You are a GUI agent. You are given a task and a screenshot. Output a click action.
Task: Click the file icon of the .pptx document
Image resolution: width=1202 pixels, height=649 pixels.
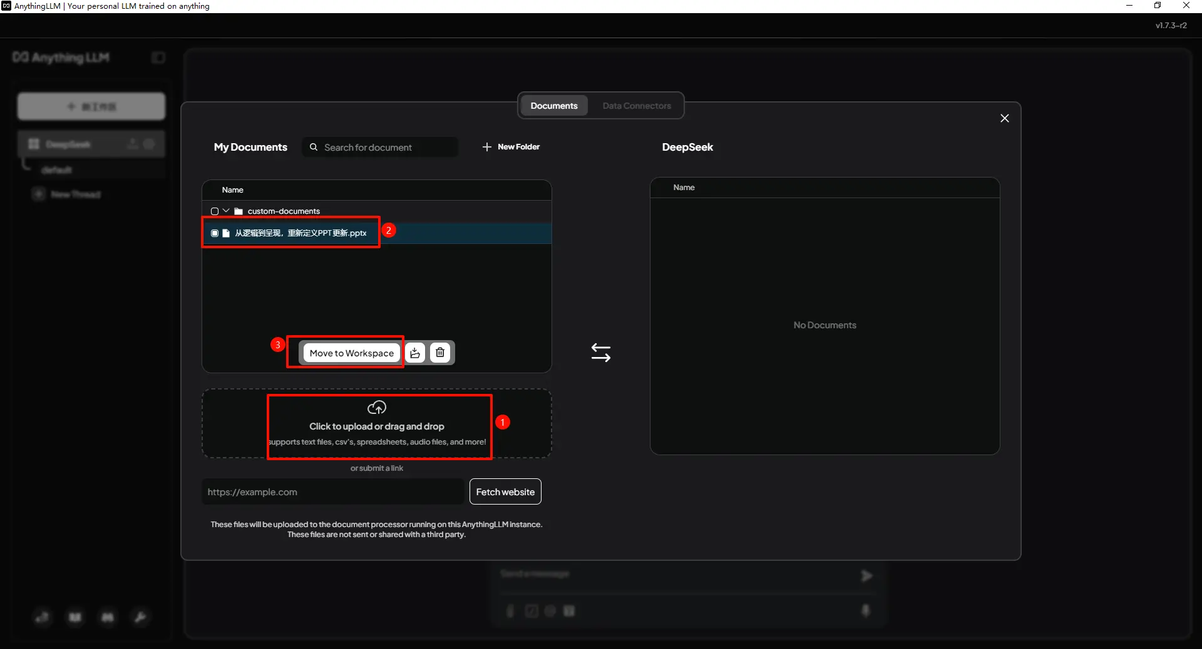click(x=226, y=233)
